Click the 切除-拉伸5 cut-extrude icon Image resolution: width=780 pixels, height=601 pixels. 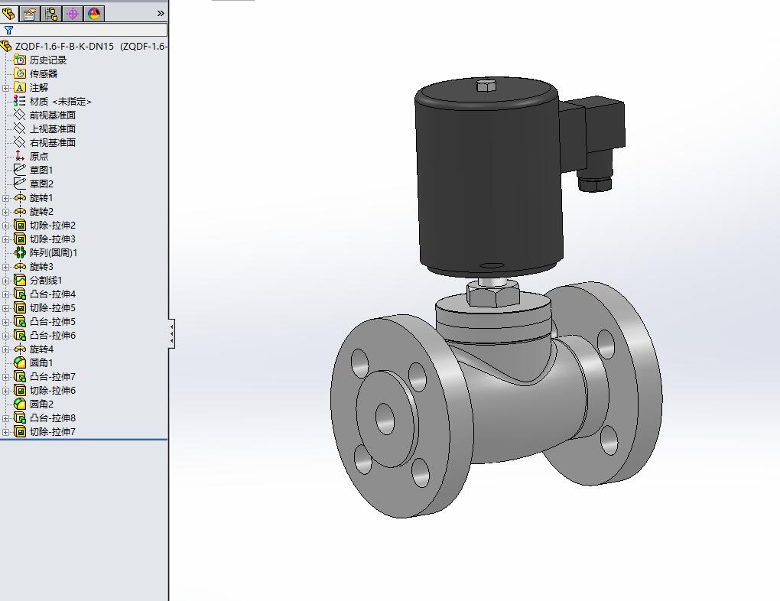tap(19, 307)
